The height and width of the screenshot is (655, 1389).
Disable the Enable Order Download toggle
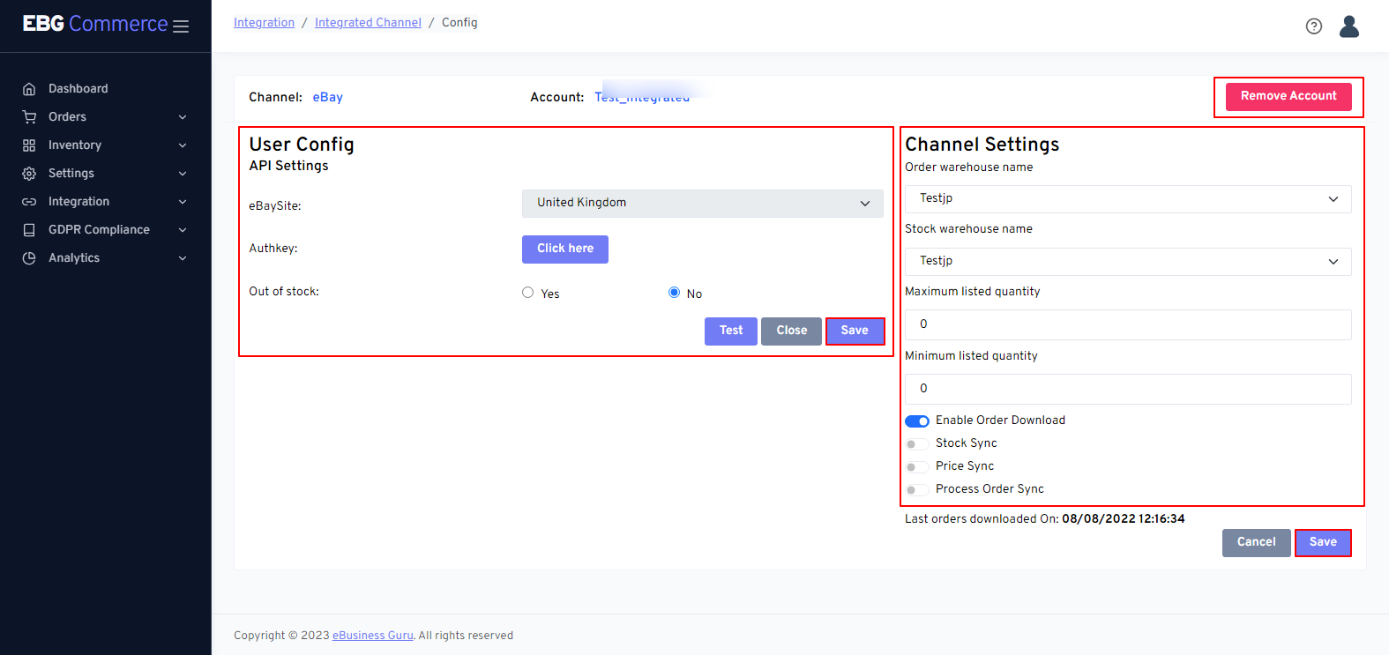(x=917, y=421)
